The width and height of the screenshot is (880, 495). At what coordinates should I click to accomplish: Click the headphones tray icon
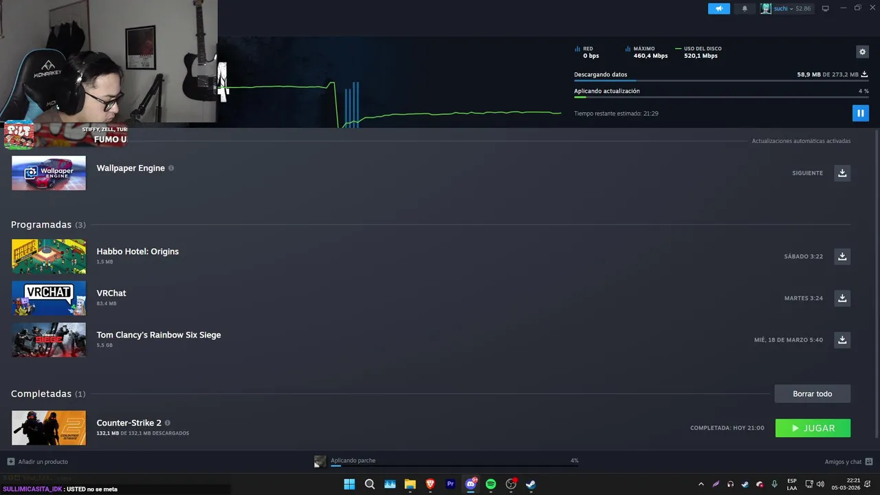tap(730, 484)
